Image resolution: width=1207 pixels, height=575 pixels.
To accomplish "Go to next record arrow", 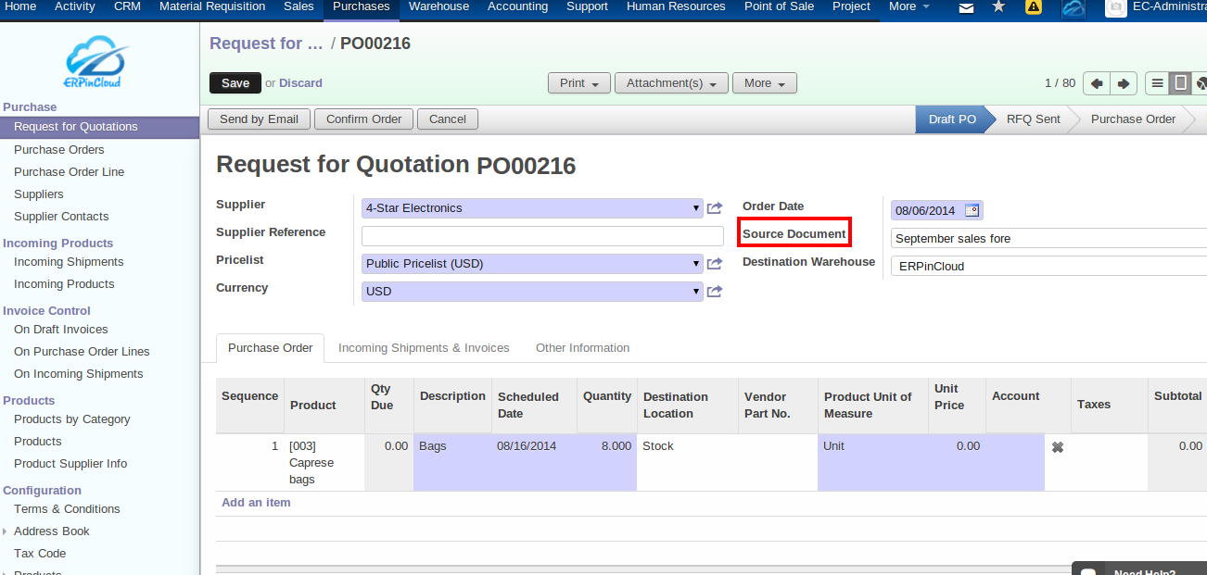I will pyautogui.click(x=1124, y=83).
